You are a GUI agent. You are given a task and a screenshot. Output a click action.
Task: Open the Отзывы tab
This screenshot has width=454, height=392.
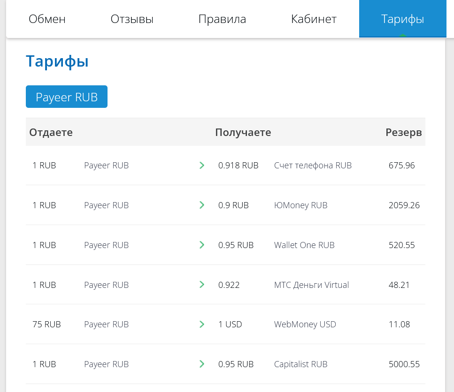pyautogui.click(x=132, y=19)
